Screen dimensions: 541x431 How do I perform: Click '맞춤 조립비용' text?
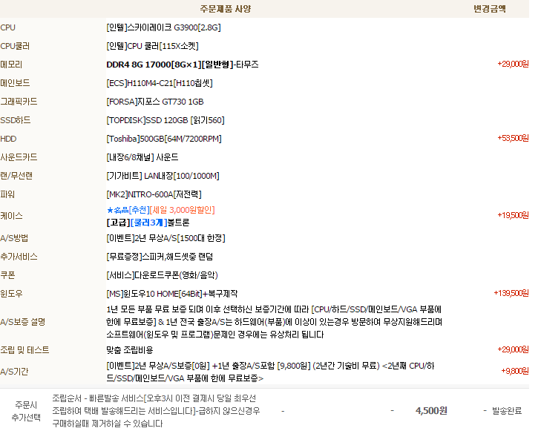[129, 350]
